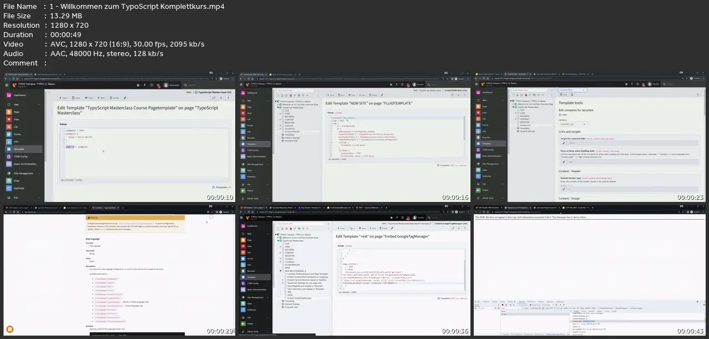Open Constant Editor dropdown in 00:00:23 thumbnail
Screen dimensions: 709x339
(573, 90)
